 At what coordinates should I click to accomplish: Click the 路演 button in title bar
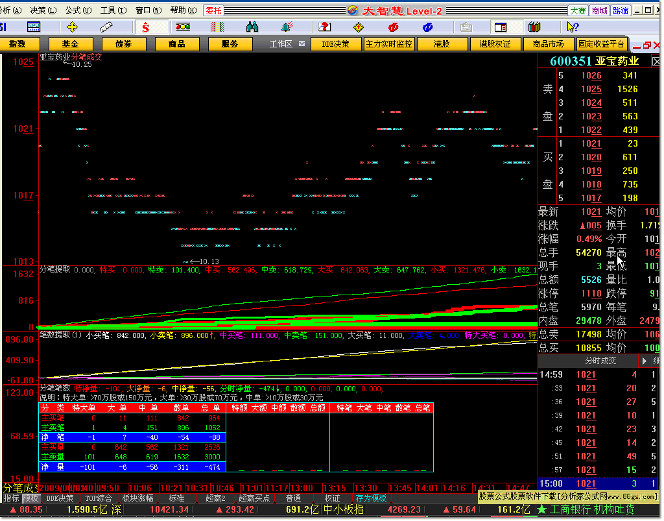click(621, 10)
